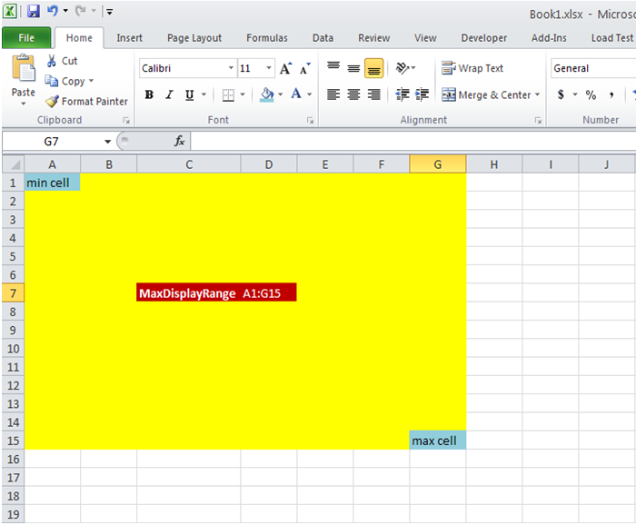Open the Developer tab
This screenshot has height=525, width=636.
[484, 38]
